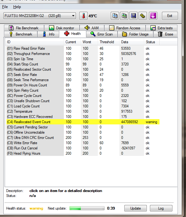Click the Threshold column header

point(108,42)
